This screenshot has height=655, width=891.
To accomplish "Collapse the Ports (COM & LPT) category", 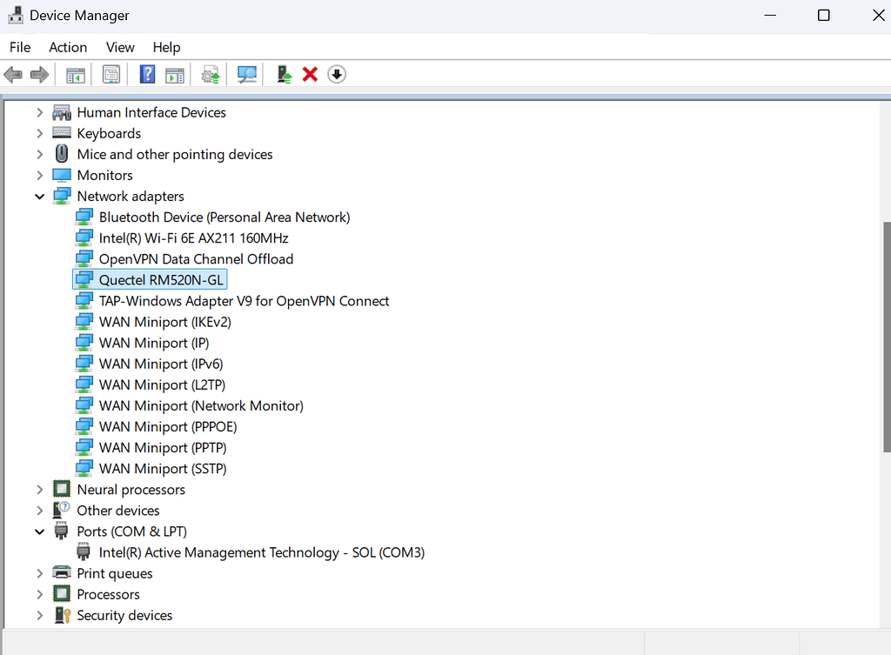I will tap(39, 531).
